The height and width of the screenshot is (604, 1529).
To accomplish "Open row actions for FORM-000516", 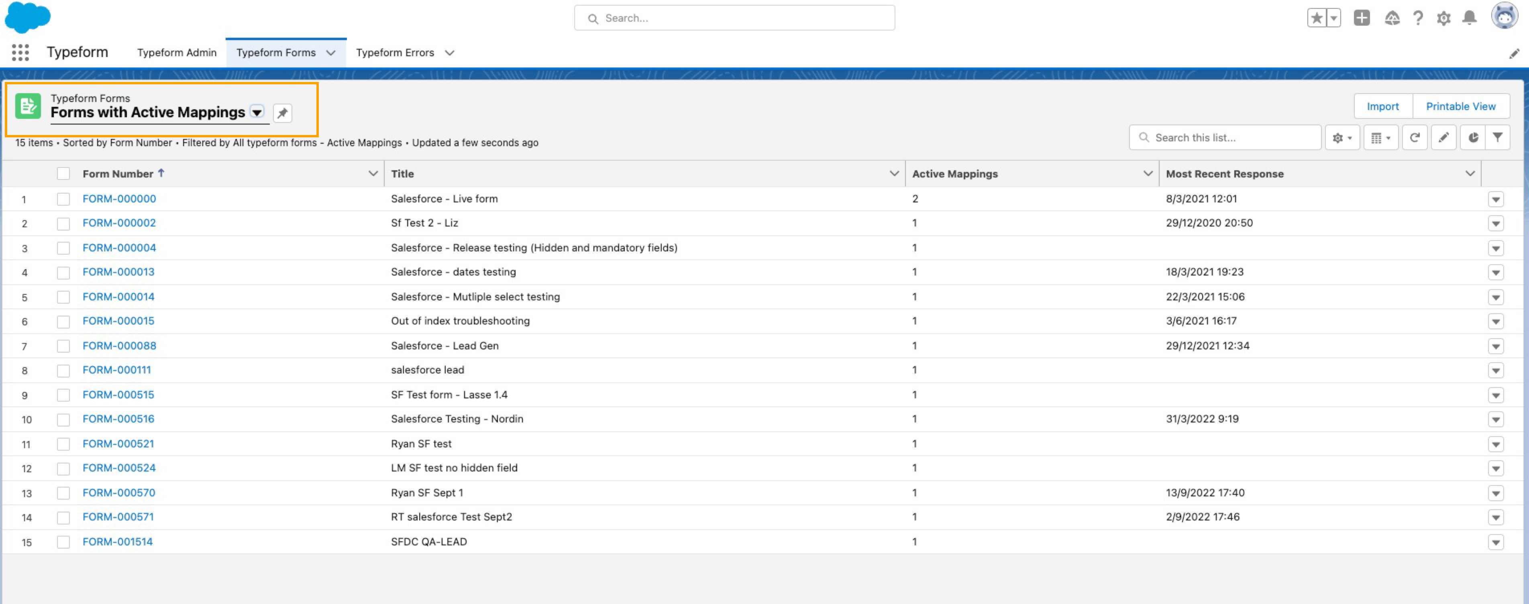I will coord(1496,420).
